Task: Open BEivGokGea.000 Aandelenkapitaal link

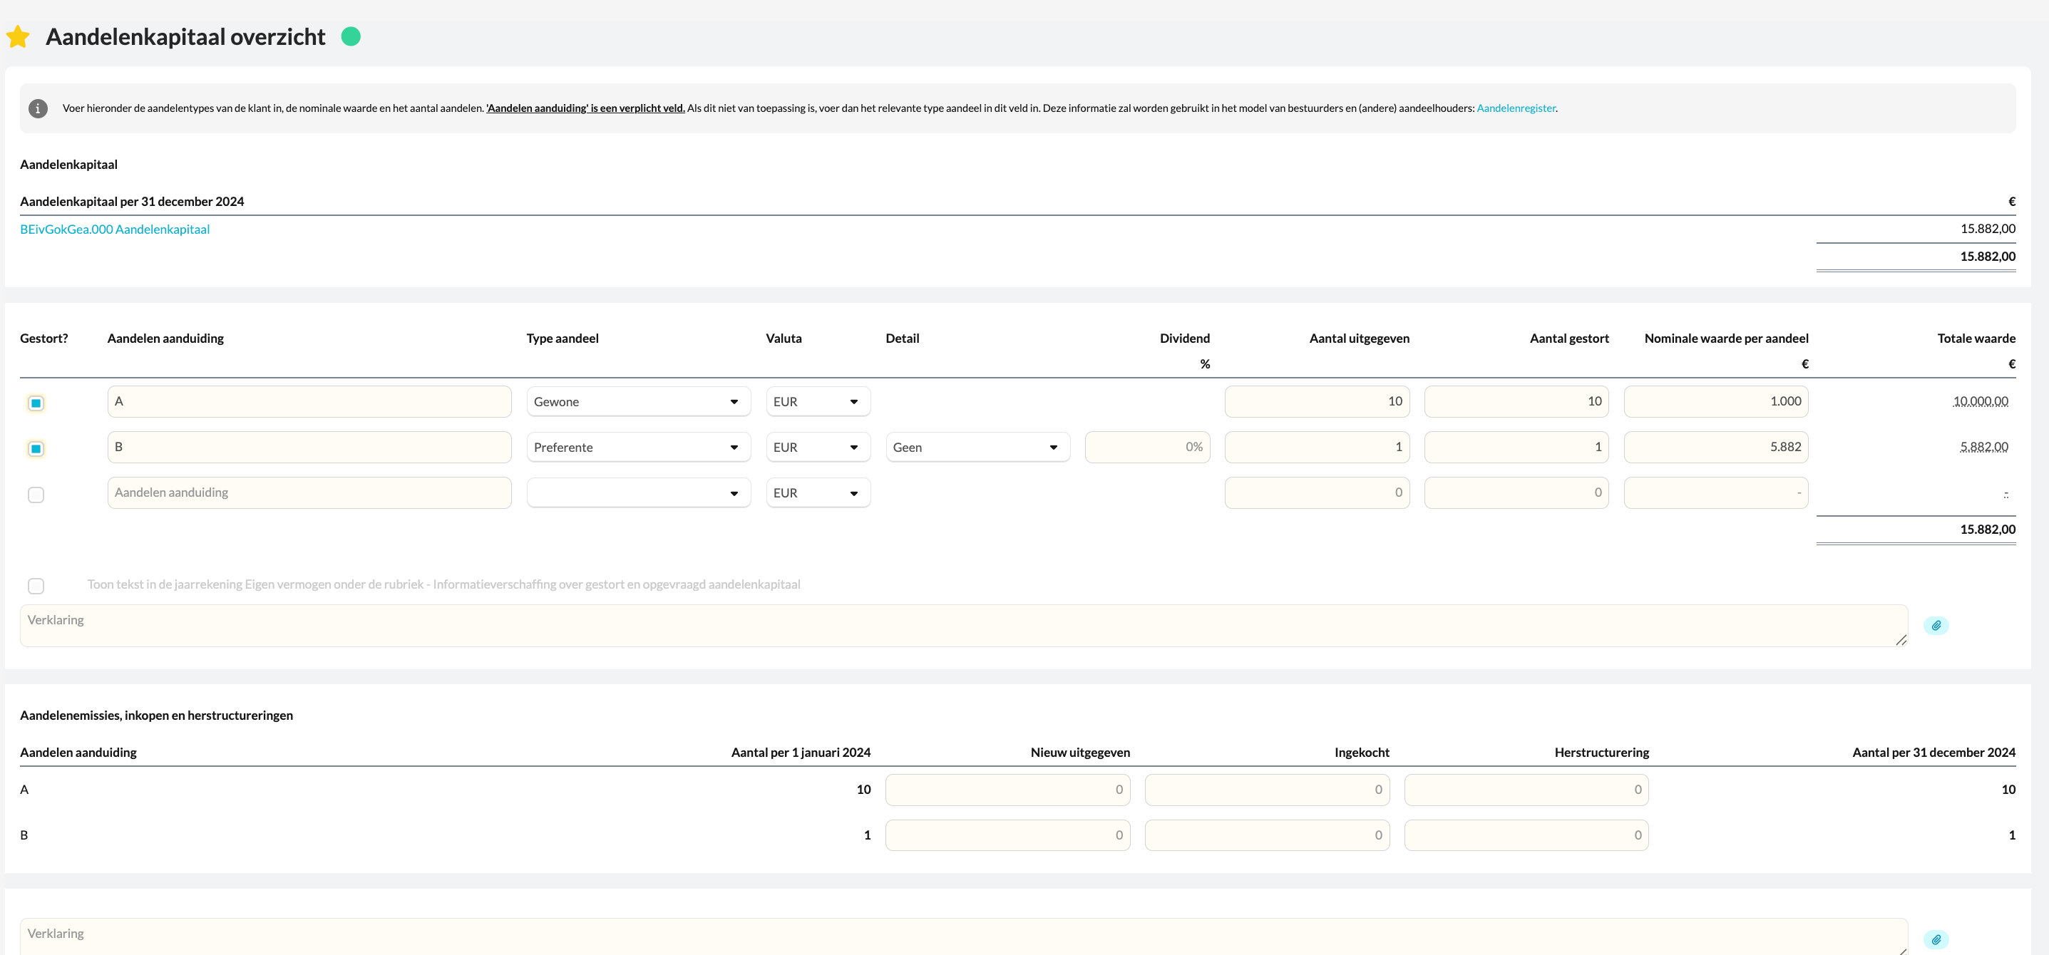Action: 115,229
